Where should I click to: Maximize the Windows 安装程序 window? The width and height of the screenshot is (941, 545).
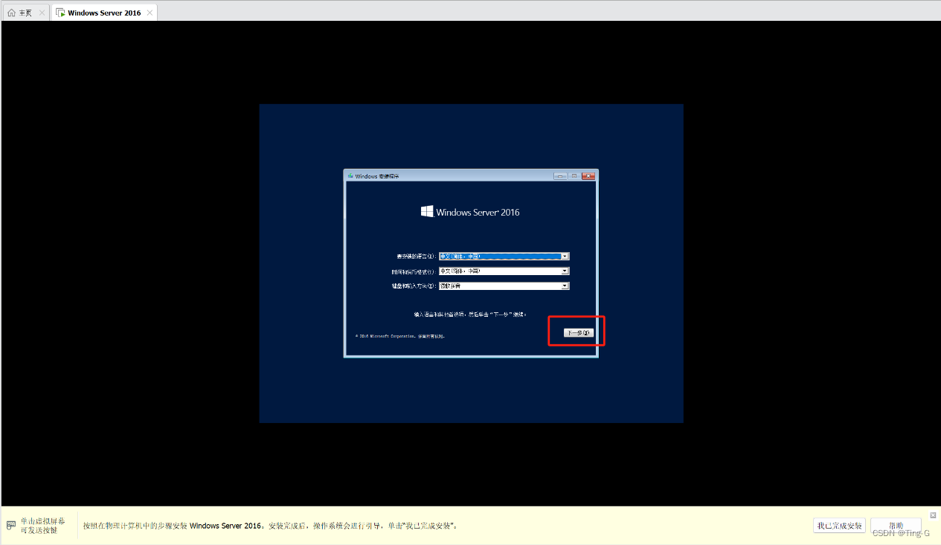pos(574,175)
